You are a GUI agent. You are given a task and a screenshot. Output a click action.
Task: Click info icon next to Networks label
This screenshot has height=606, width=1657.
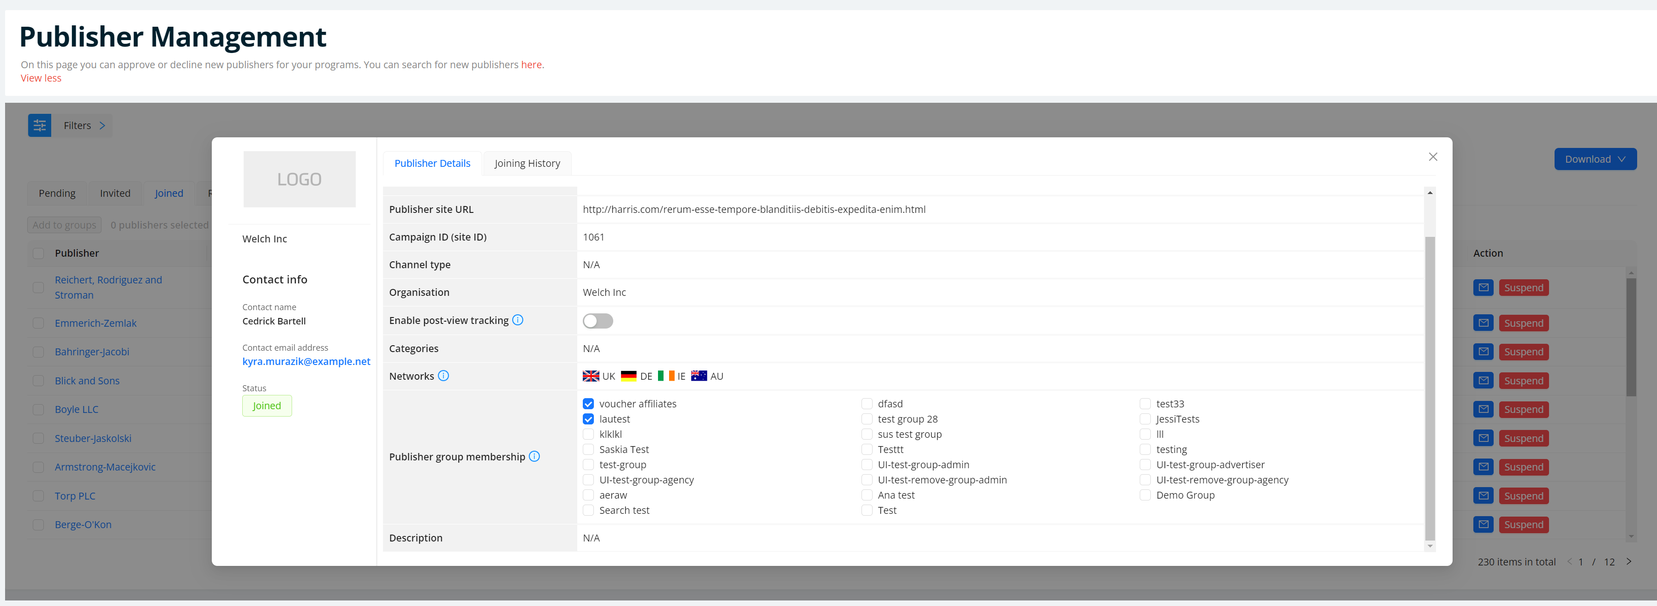pos(443,376)
